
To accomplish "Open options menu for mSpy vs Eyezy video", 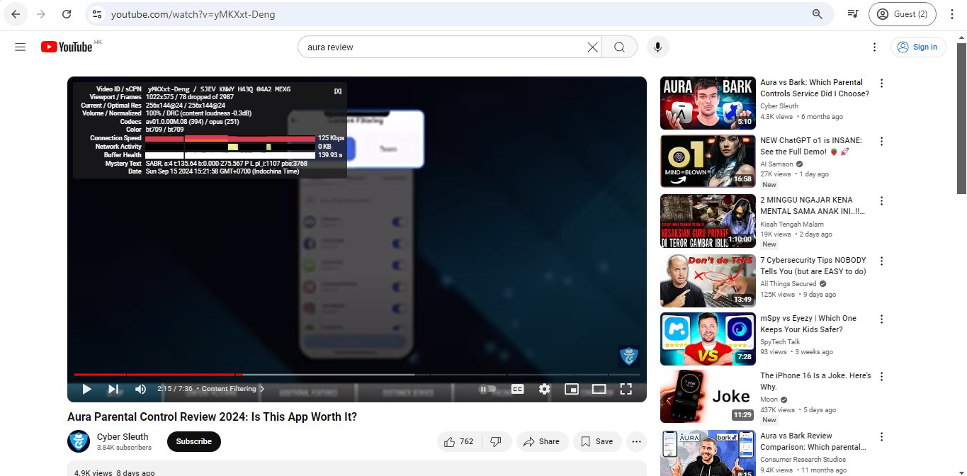I will point(881,319).
